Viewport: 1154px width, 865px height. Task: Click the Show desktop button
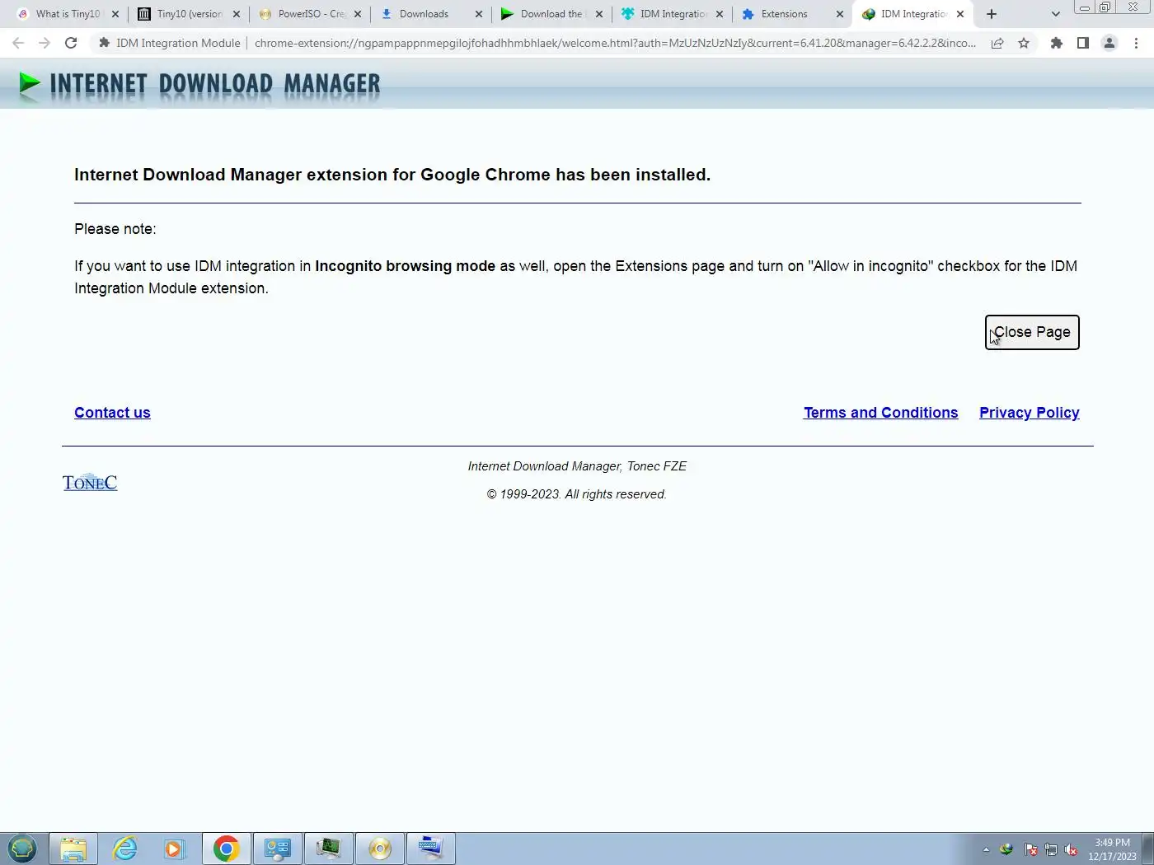coord(1147,849)
